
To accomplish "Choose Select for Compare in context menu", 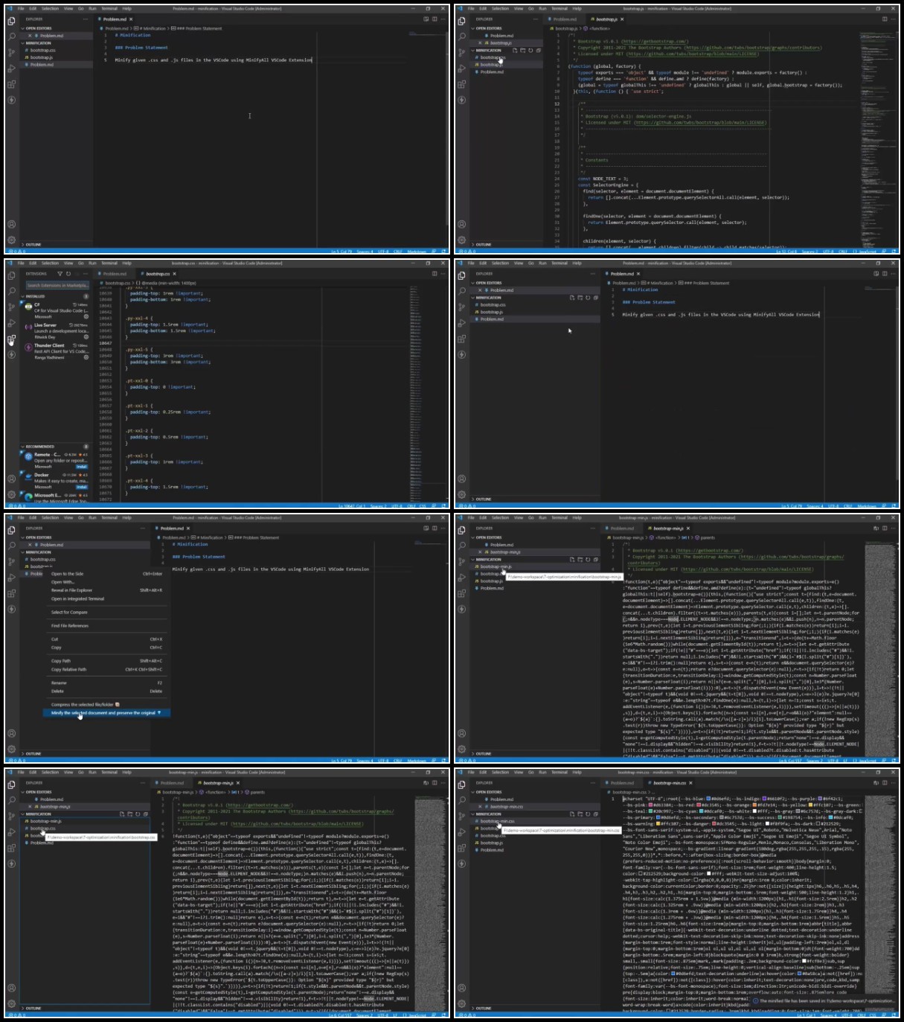I will point(106,612).
